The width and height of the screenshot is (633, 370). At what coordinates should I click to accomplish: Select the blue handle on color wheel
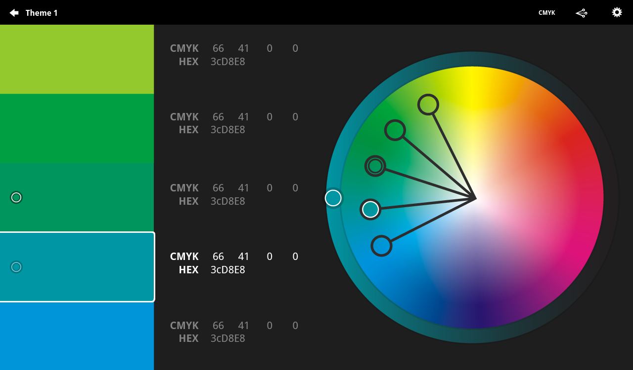pyautogui.click(x=381, y=246)
